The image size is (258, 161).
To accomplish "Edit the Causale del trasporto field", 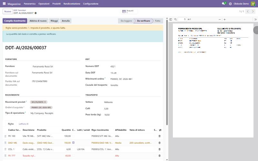I will pyautogui.click(x=135, y=85).
